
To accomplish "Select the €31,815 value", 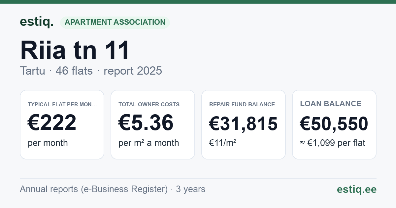I will coord(243,124).
